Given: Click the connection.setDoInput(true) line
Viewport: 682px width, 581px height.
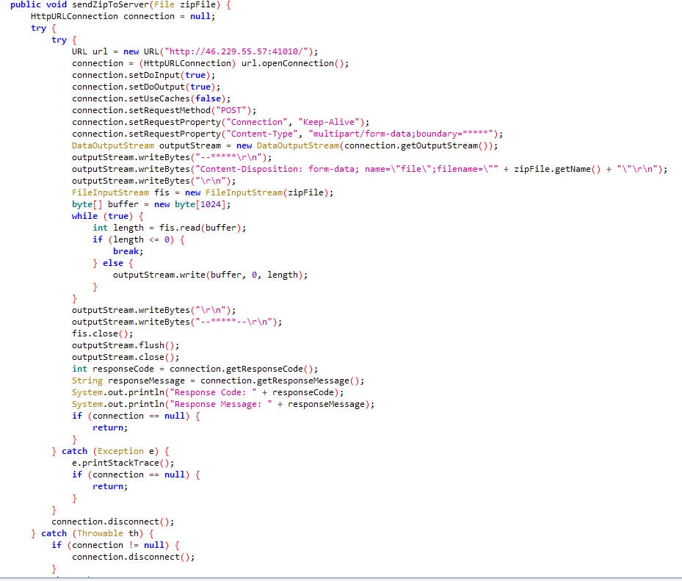Looking at the screenshot, I should tap(144, 75).
